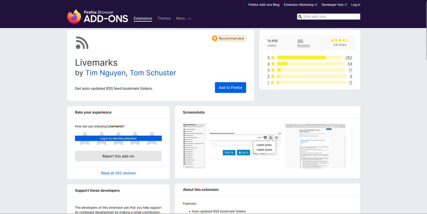Click the star icon beside 3 rating
The image size is (427, 214).
[x=273, y=70]
